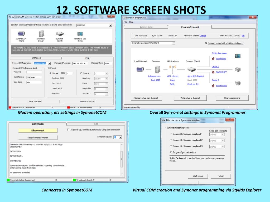The width and height of the screenshot is (270, 202).
Task: Click the Diameson IP address field
Action: (x=80, y=63)
